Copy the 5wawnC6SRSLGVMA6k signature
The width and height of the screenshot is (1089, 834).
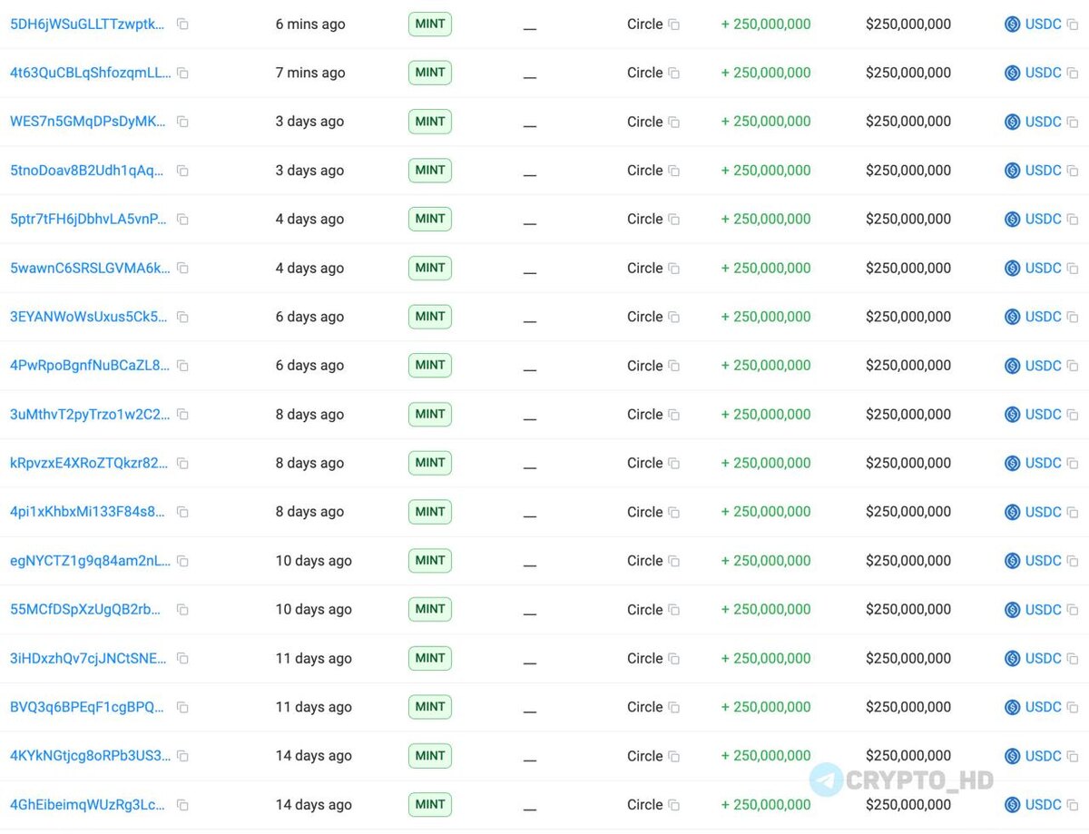click(x=182, y=268)
